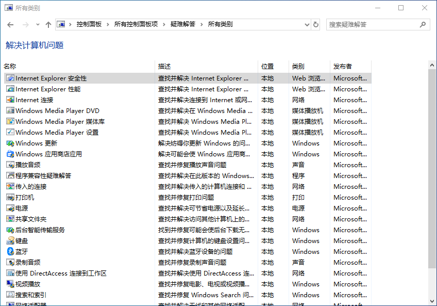Click the printer (打印机) troubleshooter icon

[10, 197]
